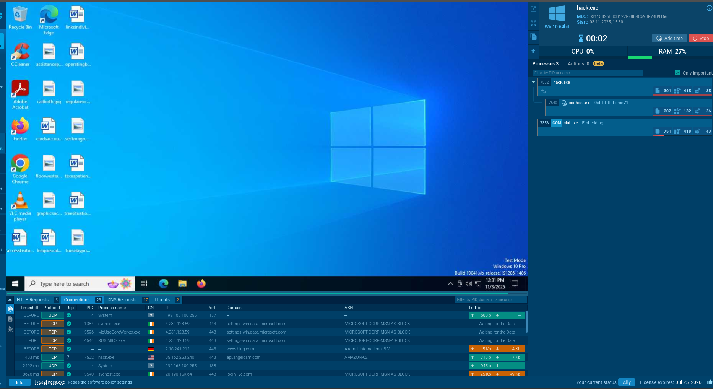Click the file events icon for hack.exe process
The height and width of the screenshot is (389, 713).
657,91
